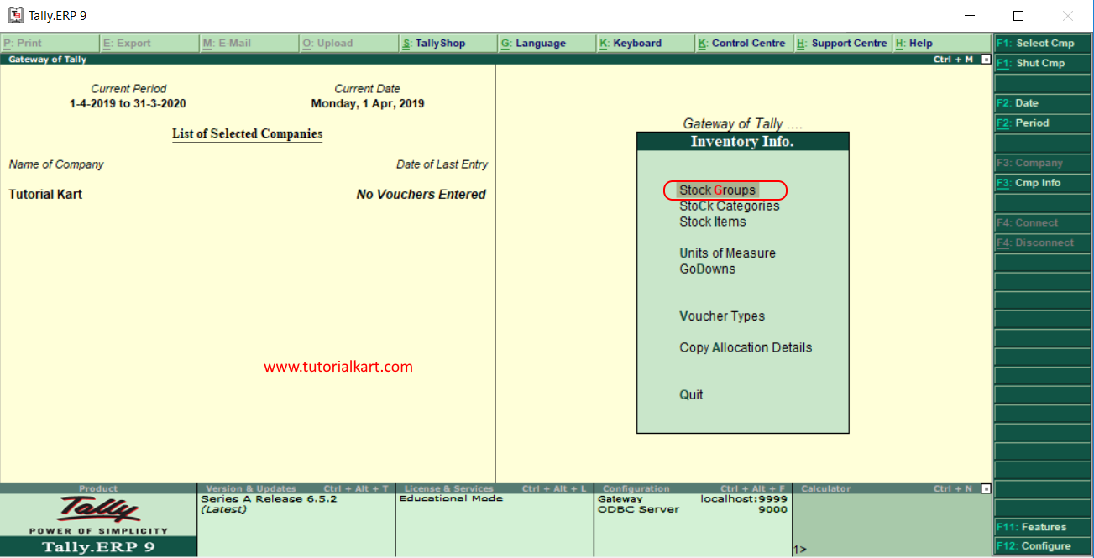Click F3 Company button

pyautogui.click(x=1044, y=164)
